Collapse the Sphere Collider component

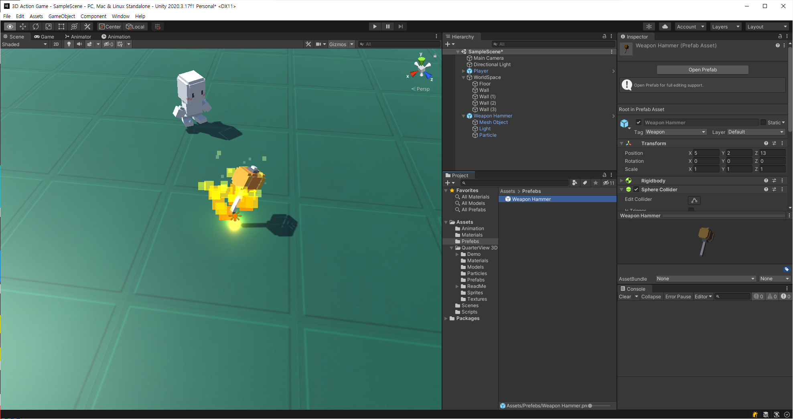pos(622,190)
